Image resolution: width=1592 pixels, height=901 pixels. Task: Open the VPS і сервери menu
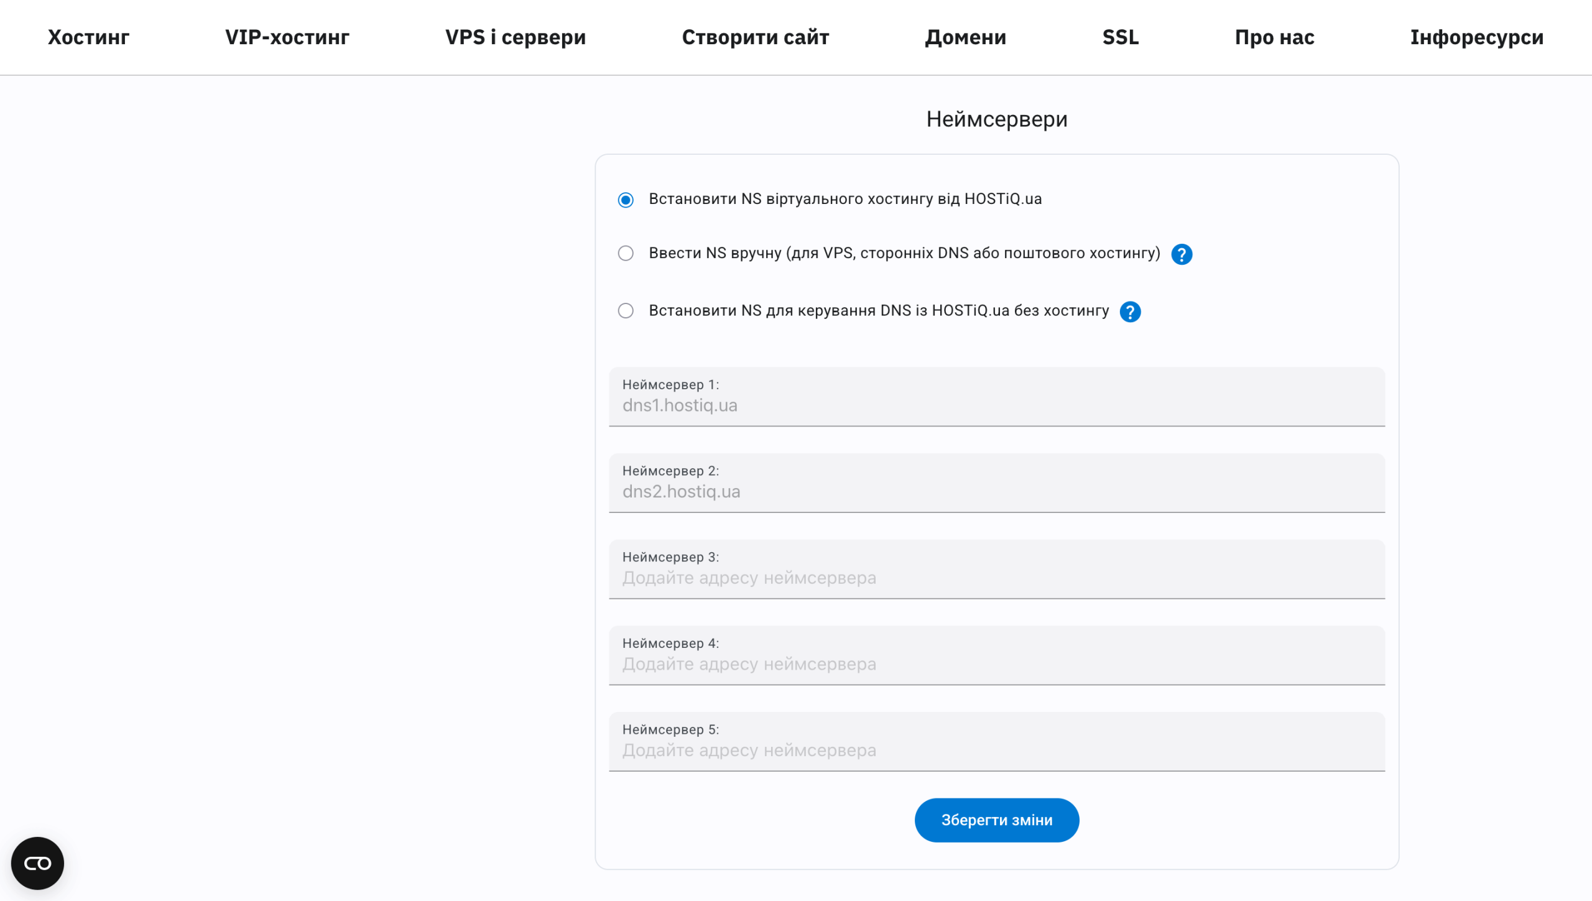click(515, 37)
